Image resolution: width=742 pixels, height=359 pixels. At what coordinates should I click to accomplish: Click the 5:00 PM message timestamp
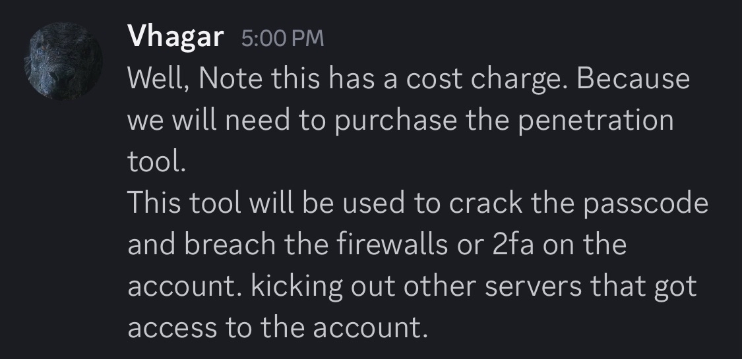click(283, 38)
